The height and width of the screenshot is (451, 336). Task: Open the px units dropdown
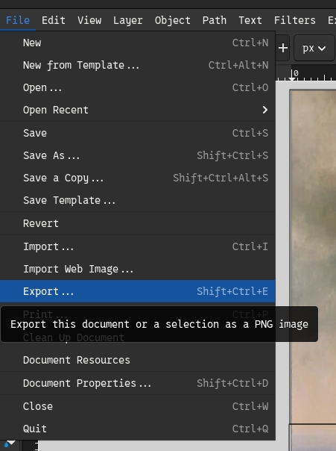click(x=314, y=48)
